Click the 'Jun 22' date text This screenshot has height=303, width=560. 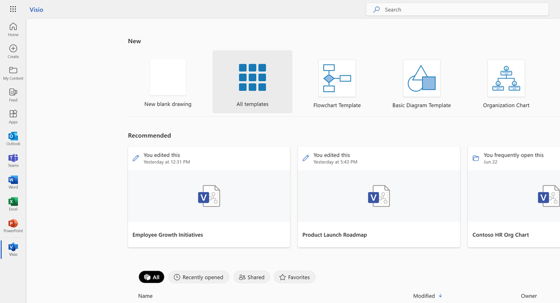click(490, 162)
